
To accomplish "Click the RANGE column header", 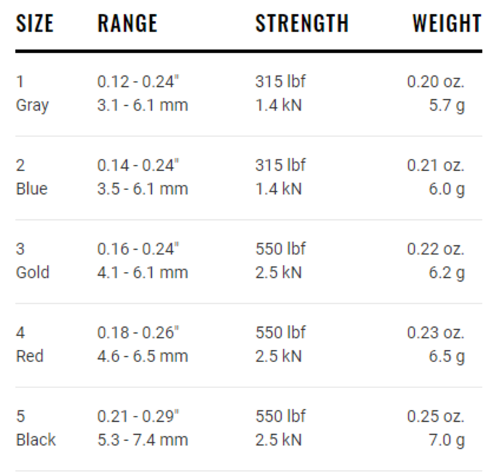I will click(127, 24).
